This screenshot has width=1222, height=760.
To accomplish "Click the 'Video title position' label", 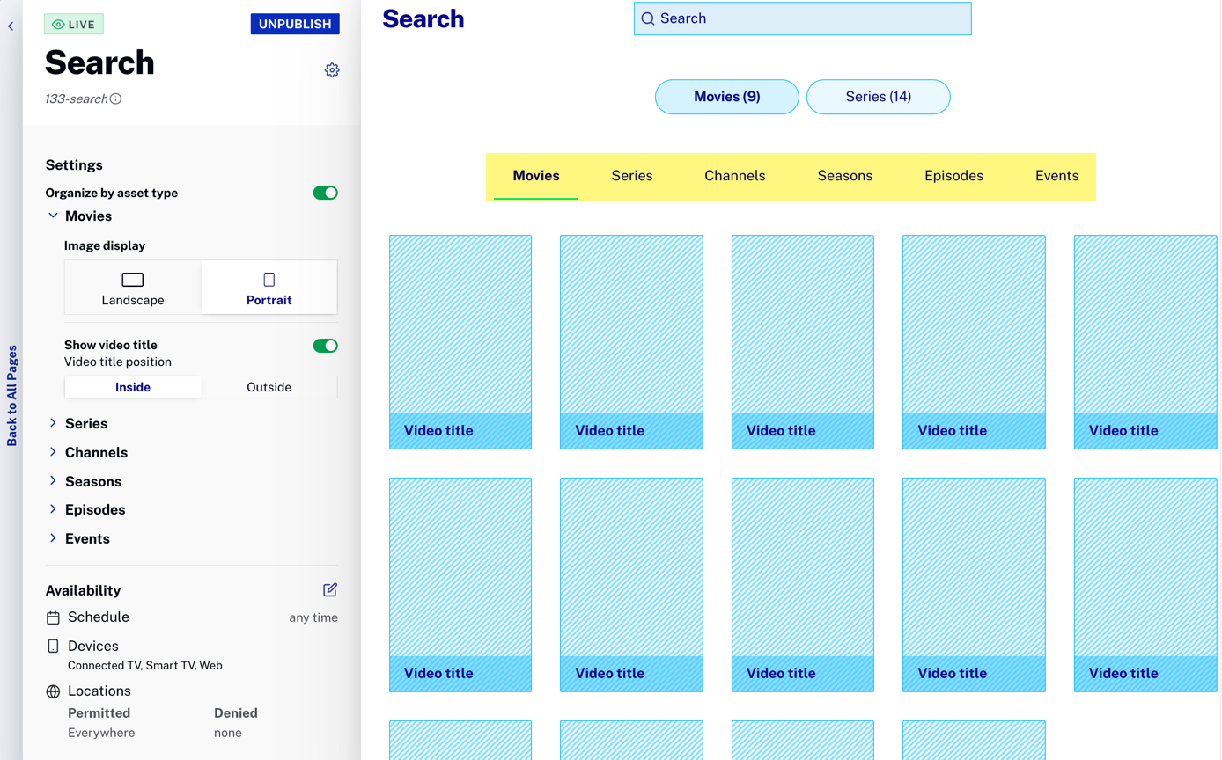I will tap(118, 362).
